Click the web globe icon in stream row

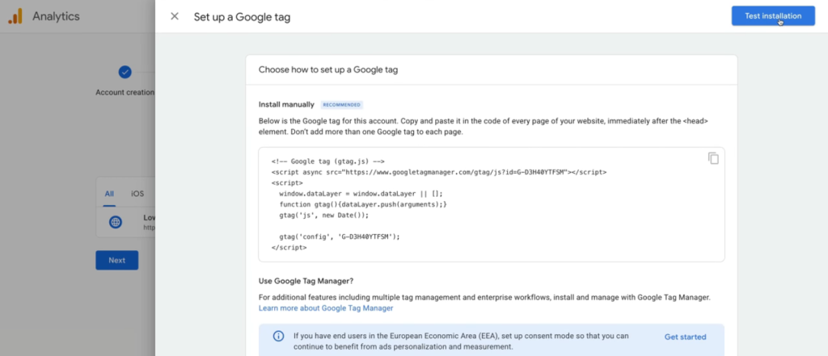point(116,222)
